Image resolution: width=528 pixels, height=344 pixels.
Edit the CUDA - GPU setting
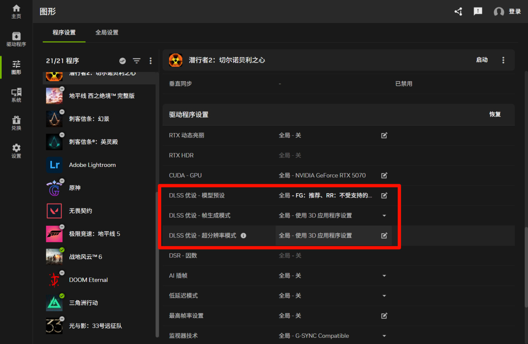(x=384, y=176)
